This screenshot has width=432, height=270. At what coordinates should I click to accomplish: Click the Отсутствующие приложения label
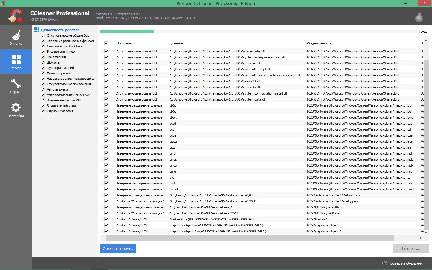click(x=69, y=84)
